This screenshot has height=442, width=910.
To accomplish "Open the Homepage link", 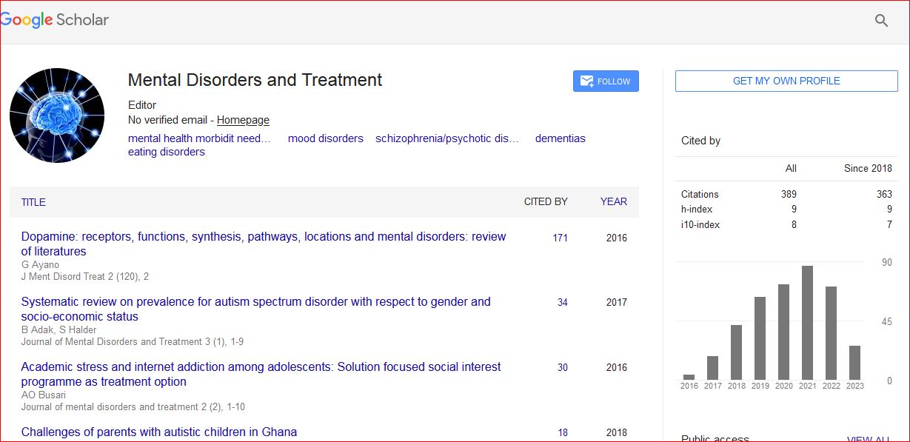I will (243, 120).
